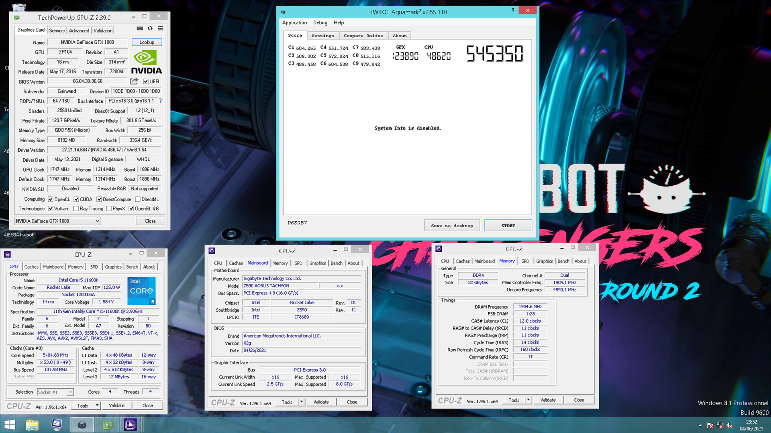Enable the Ray Tracing checkbox
The image size is (771, 433).
pos(76,208)
